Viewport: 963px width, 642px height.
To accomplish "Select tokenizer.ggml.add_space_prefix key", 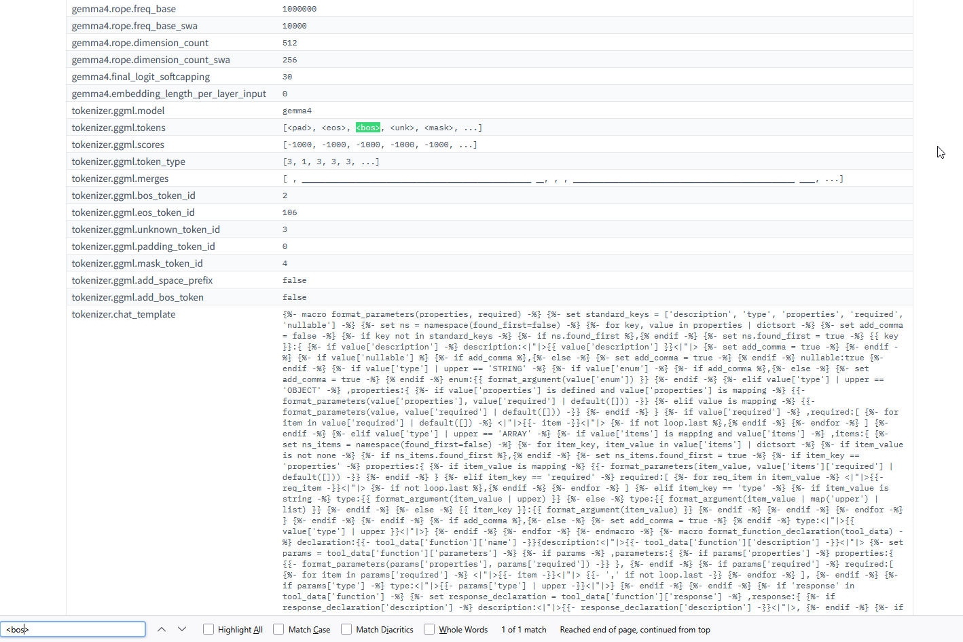I will [x=143, y=280].
